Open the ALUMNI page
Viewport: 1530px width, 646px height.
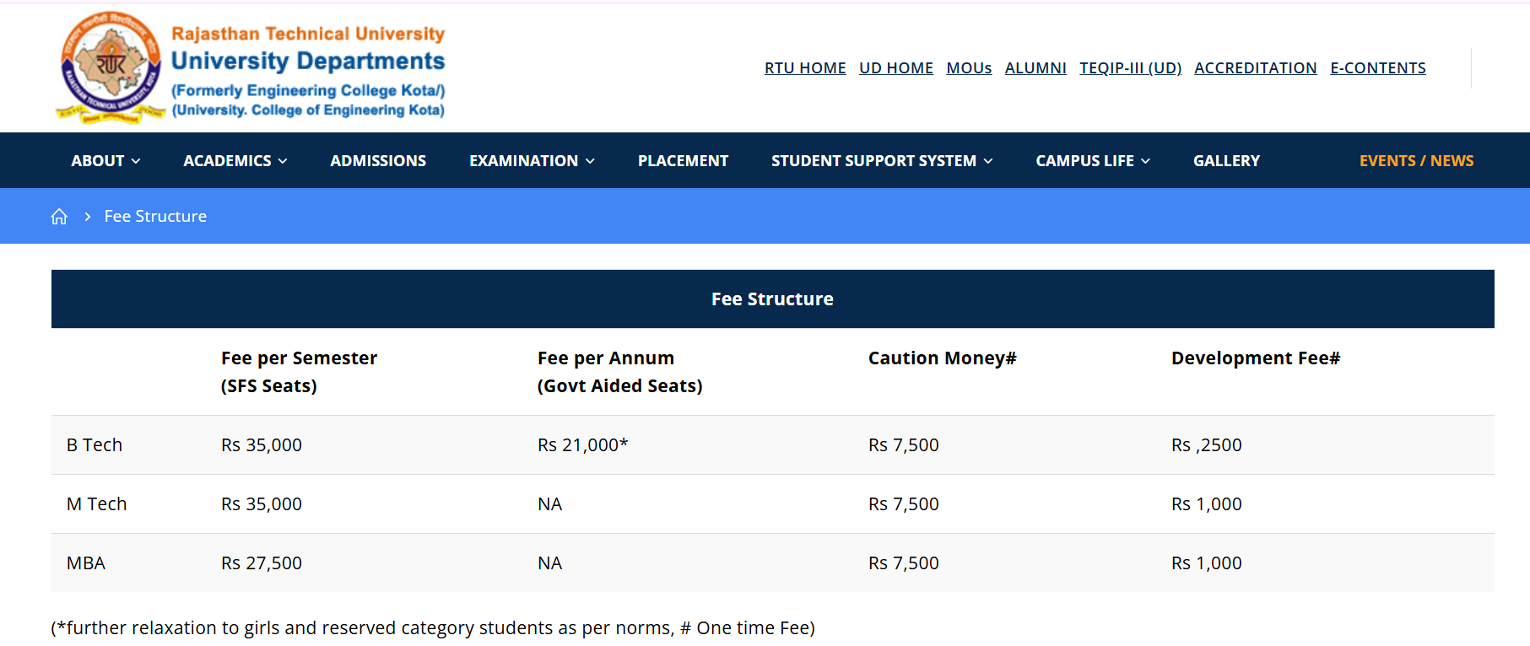point(1035,67)
